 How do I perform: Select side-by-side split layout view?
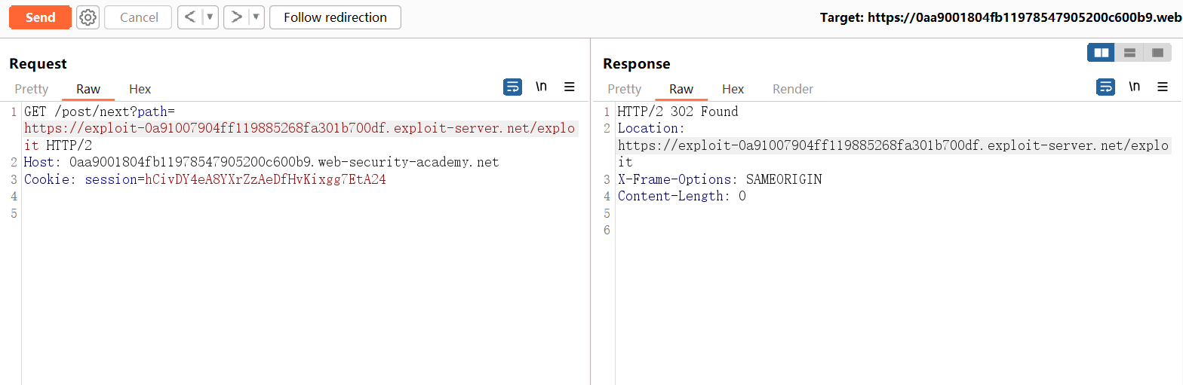click(1102, 53)
